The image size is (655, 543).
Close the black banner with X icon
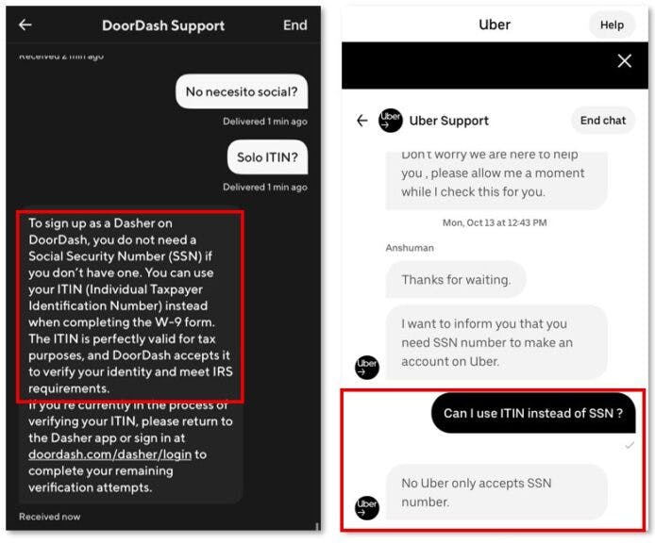625,61
